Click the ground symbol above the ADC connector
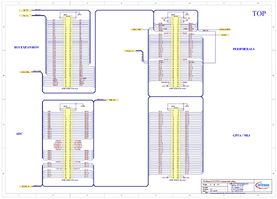277x199 pixels. [83, 106]
